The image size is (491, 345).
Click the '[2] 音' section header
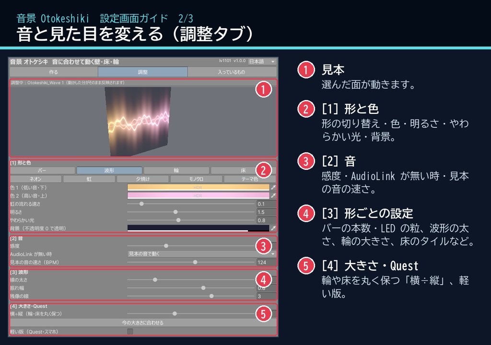tap(16, 238)
